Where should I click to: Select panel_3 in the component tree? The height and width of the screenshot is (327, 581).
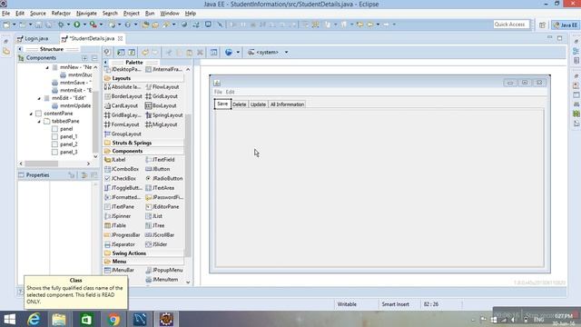(x=64, y=152)
